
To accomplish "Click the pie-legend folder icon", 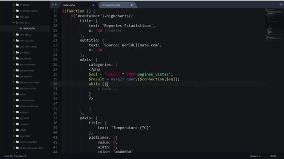I will point(17,76).
